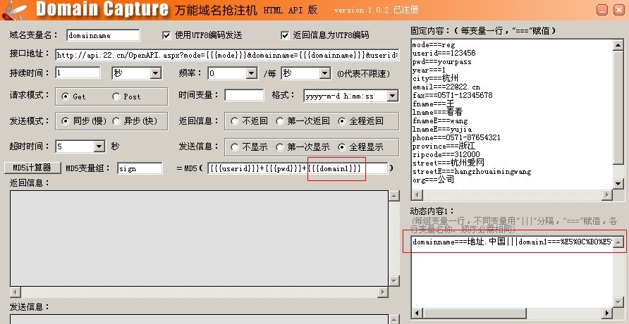Click scroll-up arrow of 返回信息 box
629x324 pixels.
(393, 195)
